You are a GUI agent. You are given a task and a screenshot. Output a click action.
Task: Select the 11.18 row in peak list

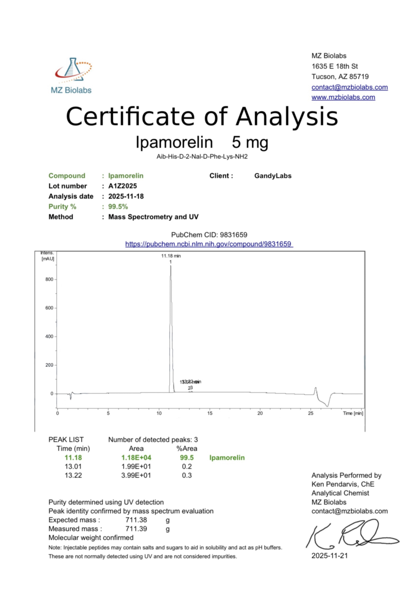tap(73, 458)
